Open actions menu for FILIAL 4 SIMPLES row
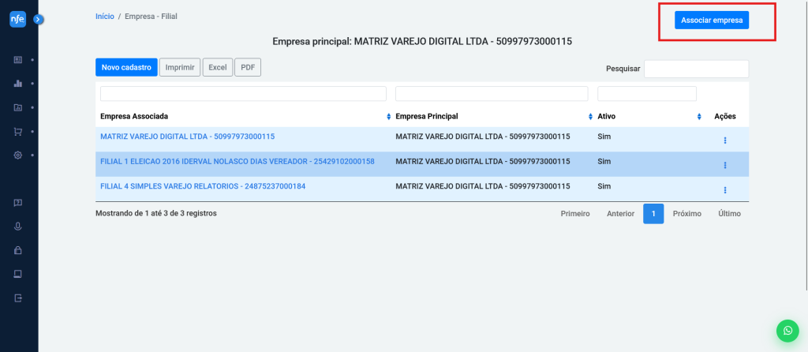The width and height of the screenshot is (808, 352). [724, 189]
